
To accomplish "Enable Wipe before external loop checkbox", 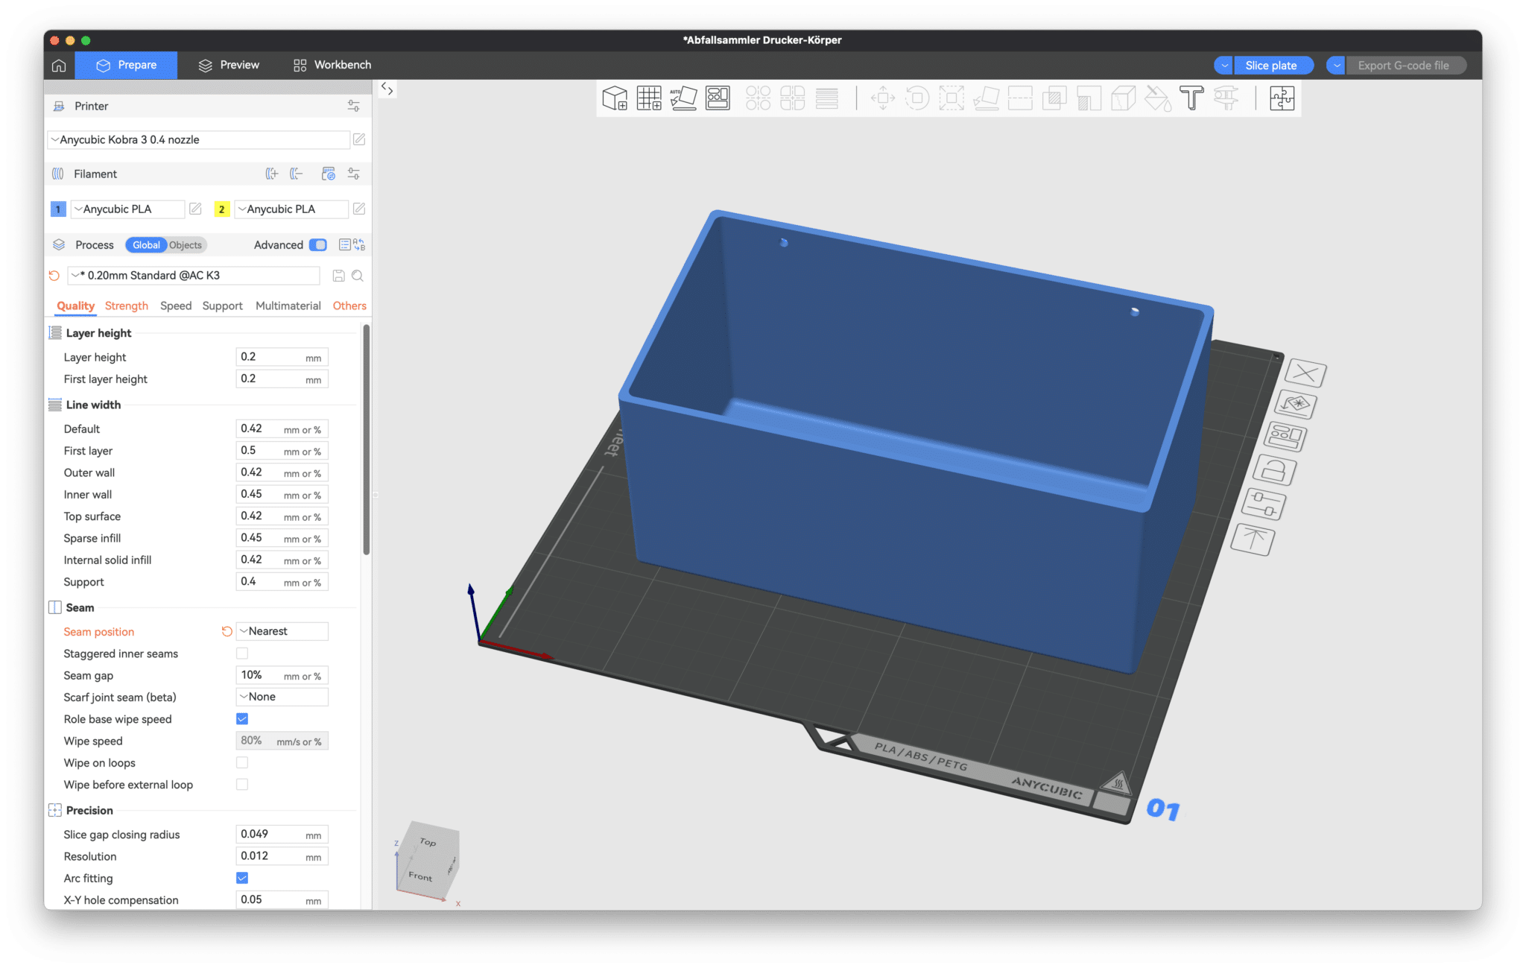I will [x=242, y=785].
